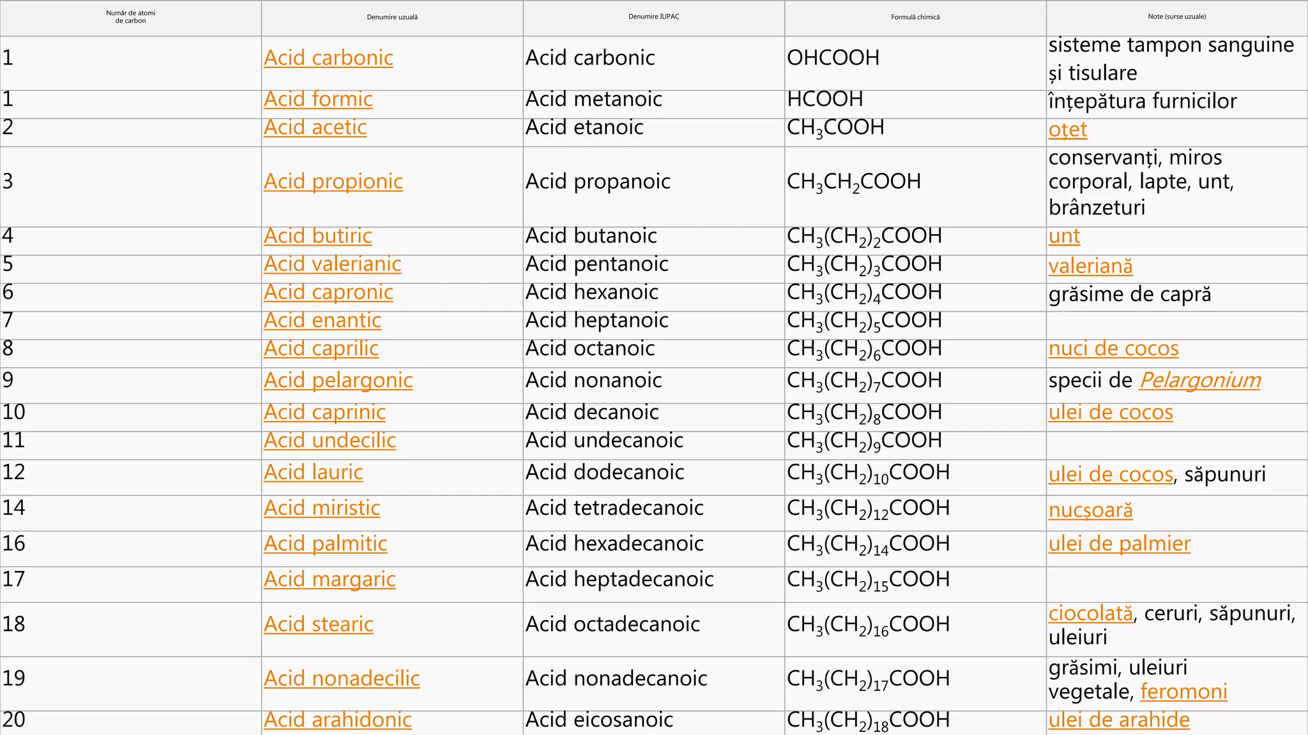Click the Denumire IUPAC column header
Screen dimensions: 1308x735
[653, 17]
